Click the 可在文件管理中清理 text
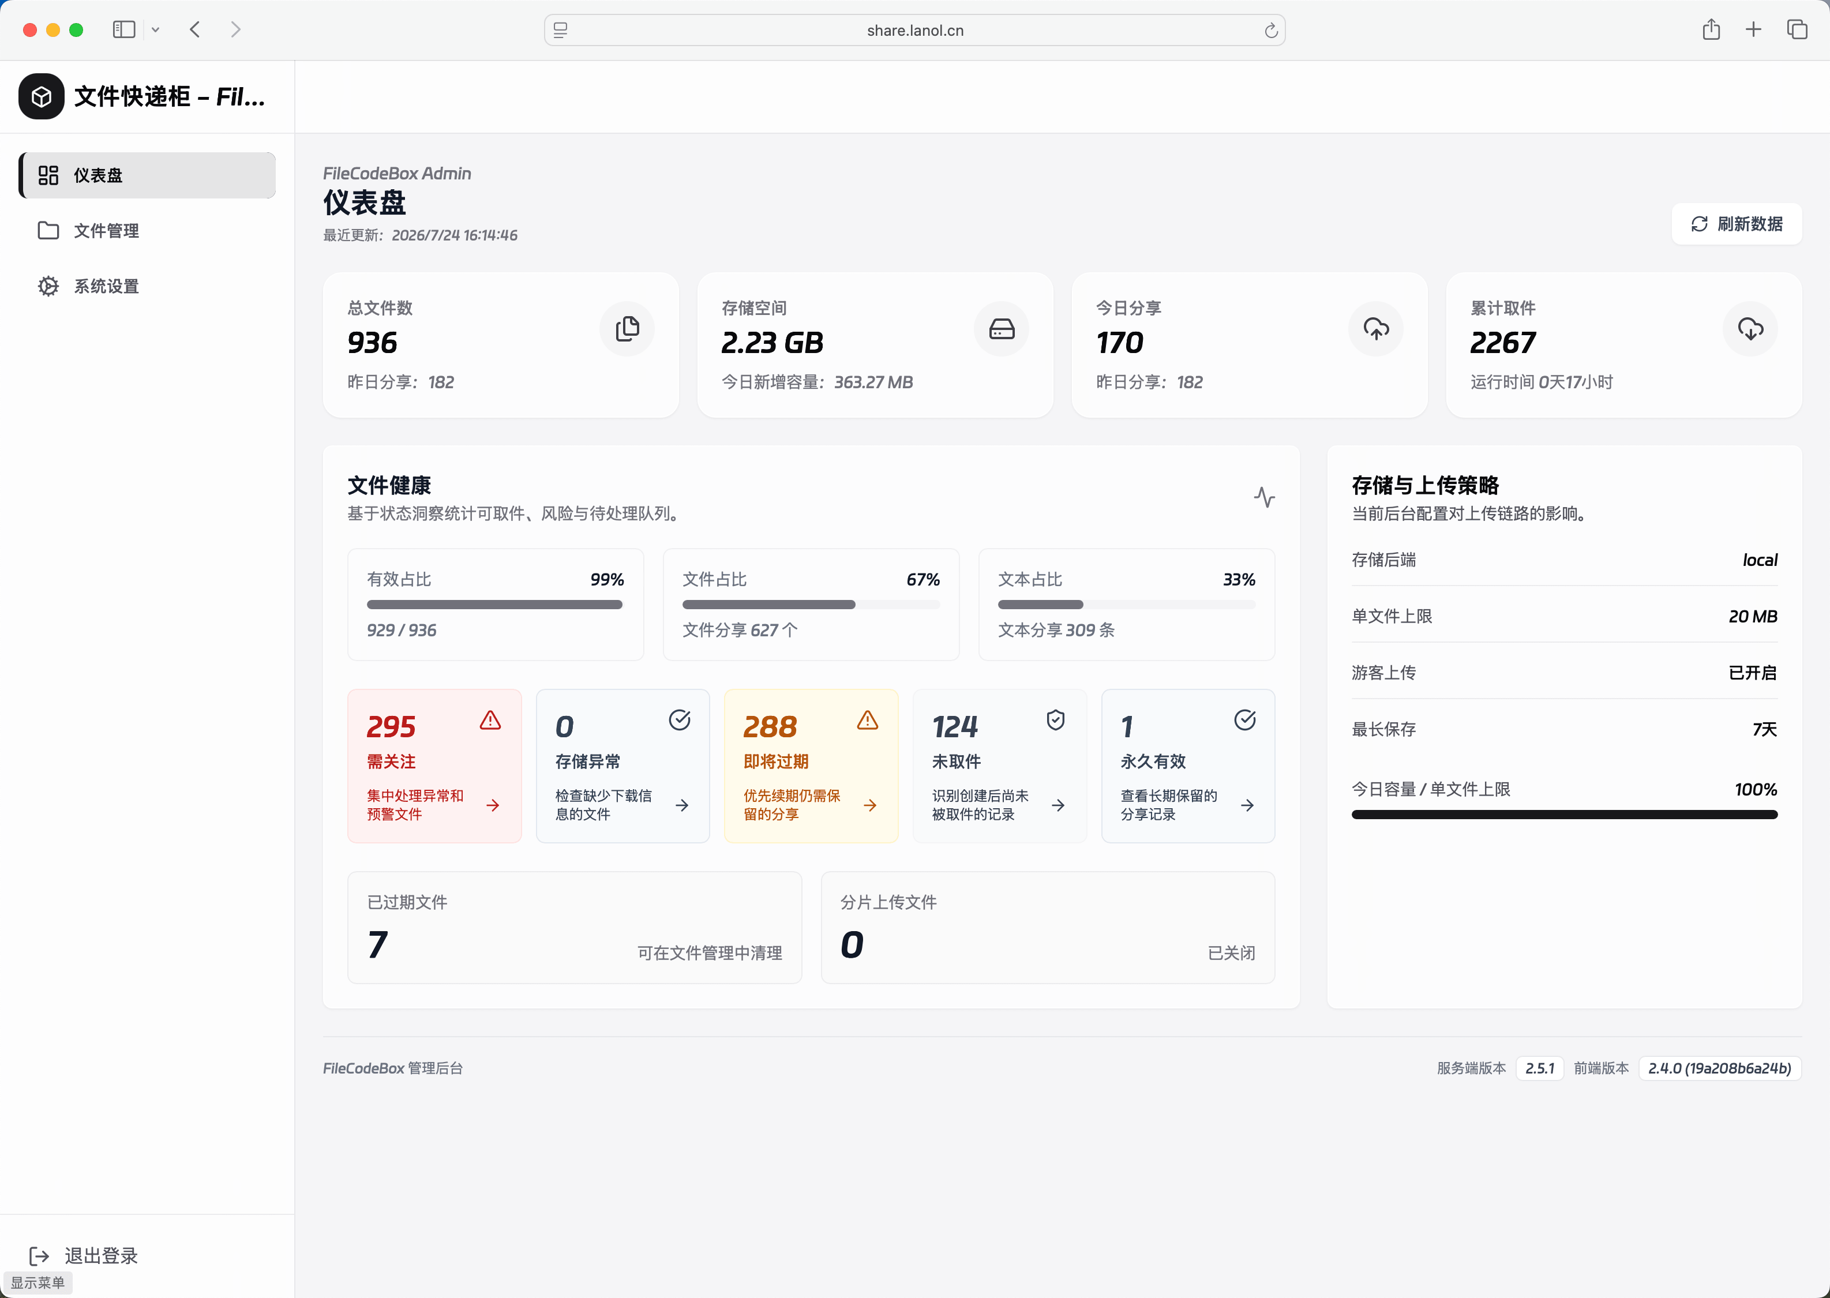Viewport: 1830px width, 1298px height. tap(710, 952)
